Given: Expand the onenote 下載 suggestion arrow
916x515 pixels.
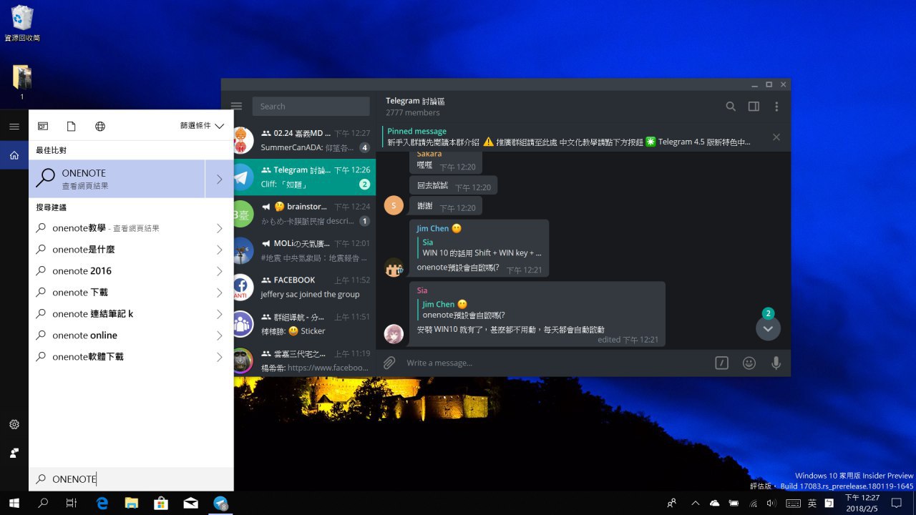Looking at the screenshot, I should click(x=219, y=293).
